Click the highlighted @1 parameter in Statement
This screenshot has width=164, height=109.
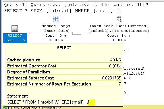click(91, 102)
